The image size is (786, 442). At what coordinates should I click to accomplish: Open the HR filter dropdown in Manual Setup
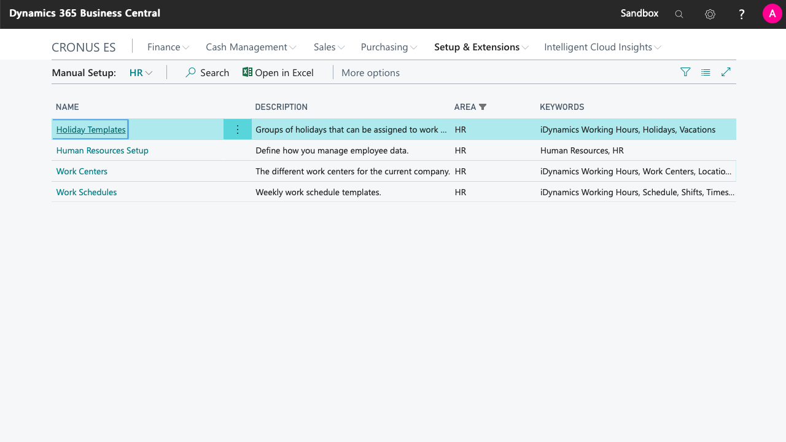[140, 72]
